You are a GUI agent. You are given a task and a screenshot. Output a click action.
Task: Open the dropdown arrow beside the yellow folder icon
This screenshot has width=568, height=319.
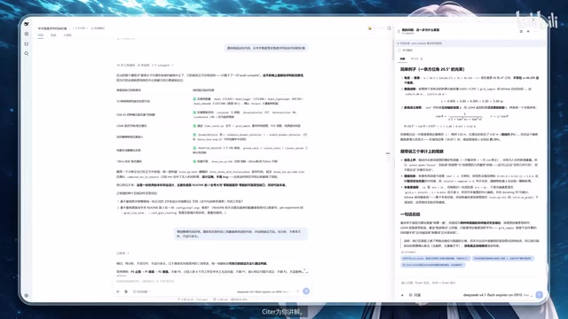[x=375, y=28]
